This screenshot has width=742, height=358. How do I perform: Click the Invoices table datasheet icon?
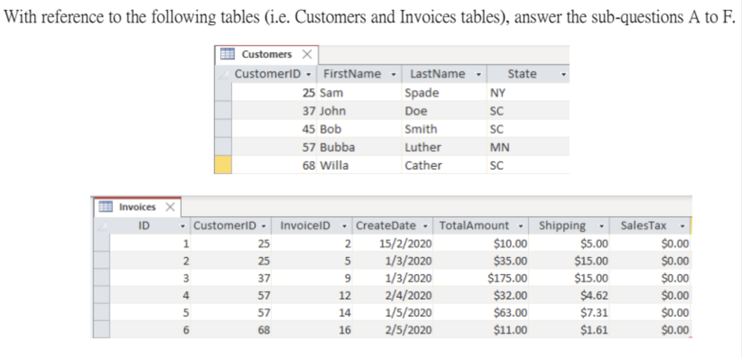(106, 207)
